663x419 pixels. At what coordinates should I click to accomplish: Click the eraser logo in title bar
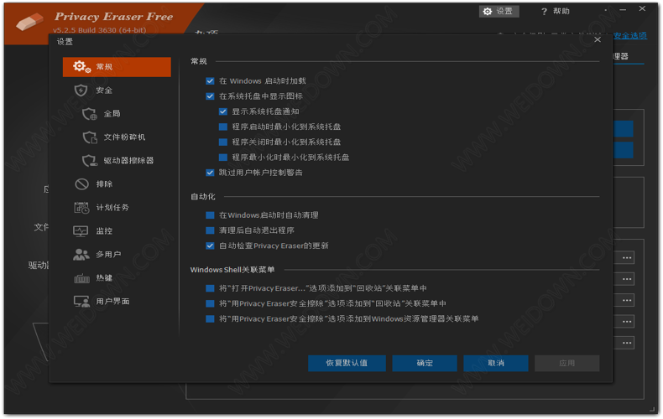click(x=29, y=21)
